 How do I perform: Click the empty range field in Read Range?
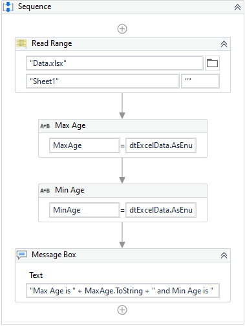200,81
